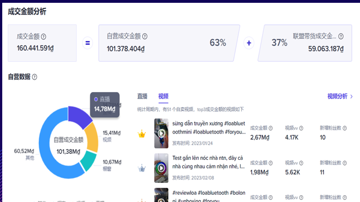Viewport: 360px width, 202px height.
Task: Click 视频vv help icon in third video row
Action: (301, 198)
